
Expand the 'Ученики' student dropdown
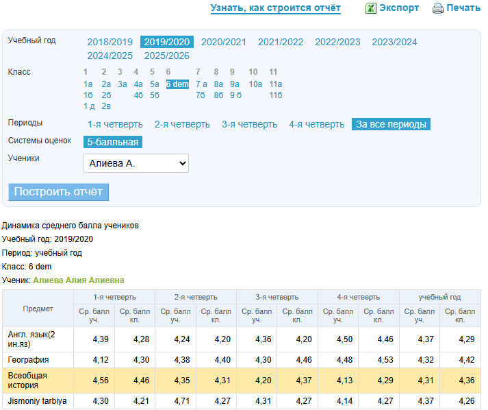click(136, 163)
